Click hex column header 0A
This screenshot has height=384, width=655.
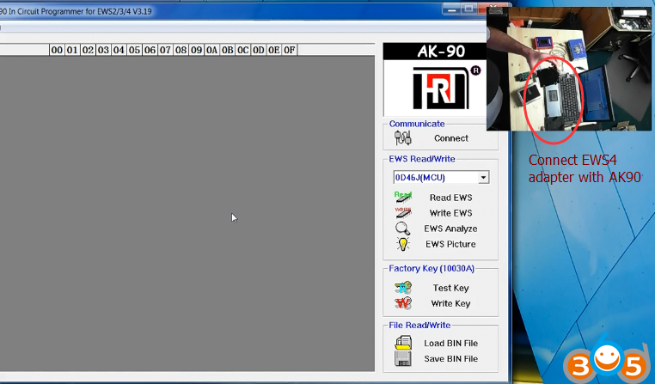pyautogui.click(x=211, y=50)
